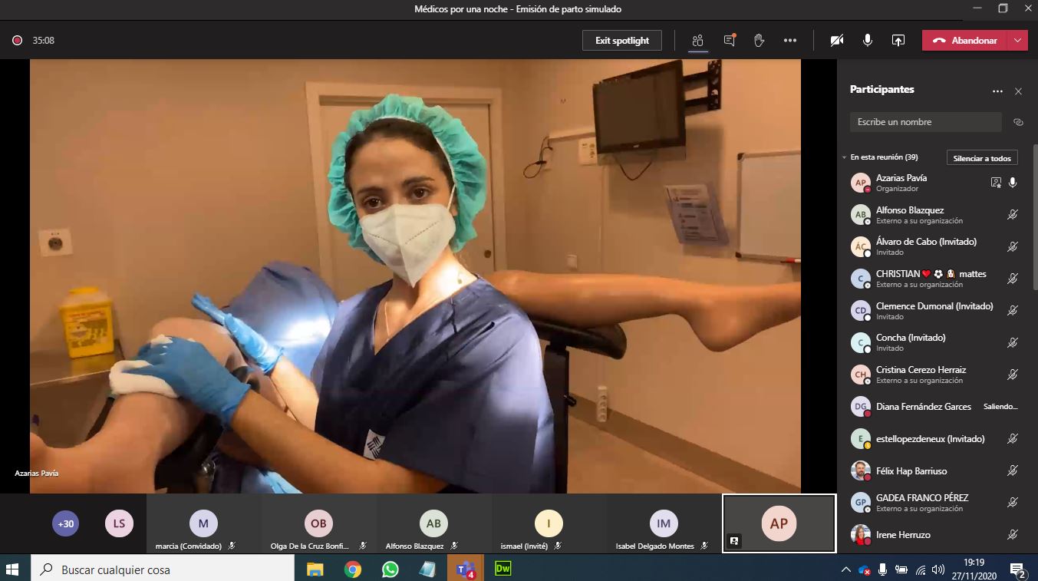This screenshot has width=1038, height=581.
Task: Open more actions ellipsis in toolbar
Action: tap(790, 41)
